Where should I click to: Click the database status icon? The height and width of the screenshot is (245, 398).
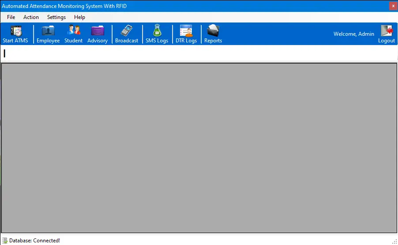[4, 241]
